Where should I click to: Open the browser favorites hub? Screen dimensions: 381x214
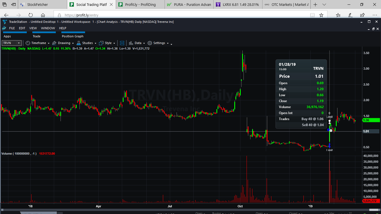338,15
